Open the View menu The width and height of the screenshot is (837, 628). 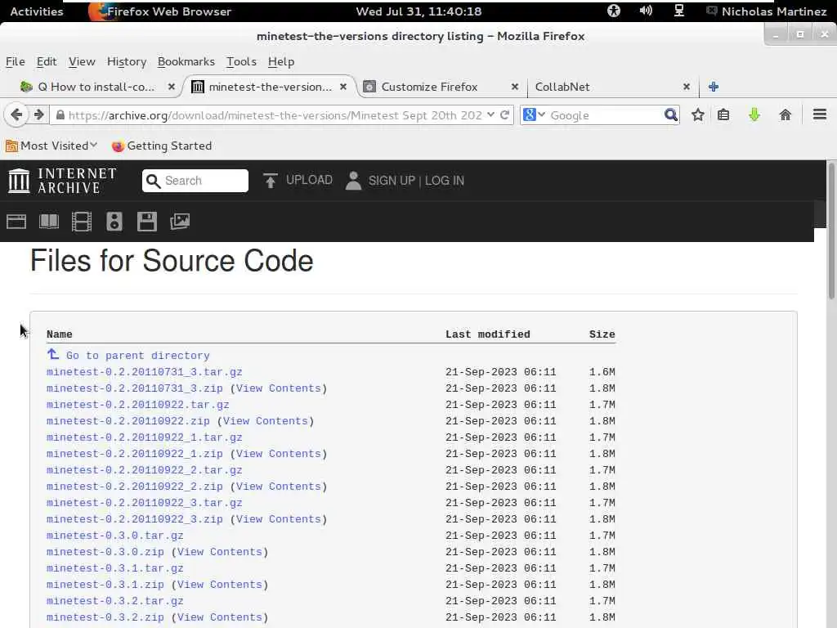82,61
